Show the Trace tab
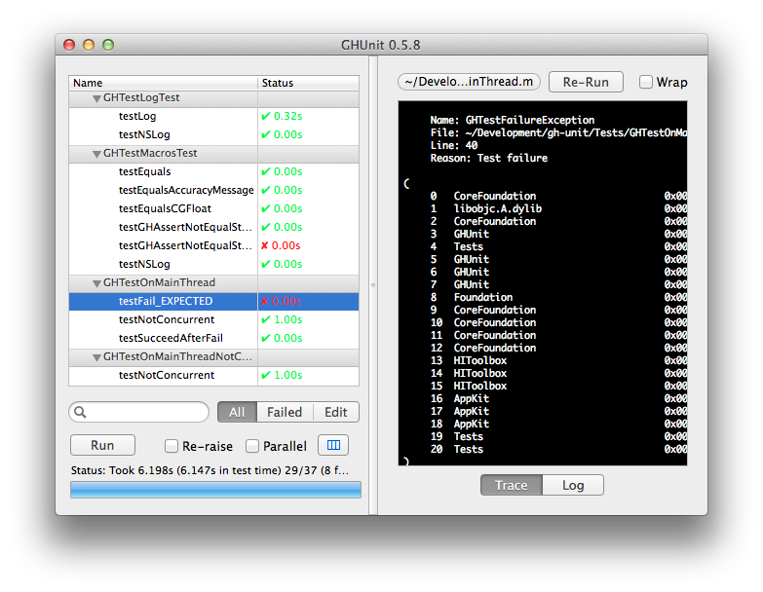 tap(512, 485)
